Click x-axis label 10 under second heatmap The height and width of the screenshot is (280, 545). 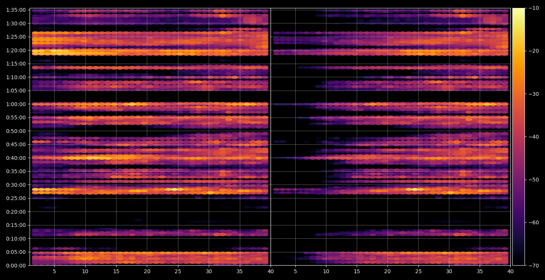pos(326,271)
